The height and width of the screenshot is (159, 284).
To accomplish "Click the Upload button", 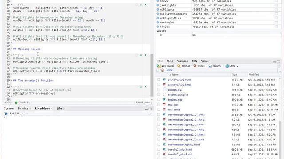I will [x=184, y=66].
